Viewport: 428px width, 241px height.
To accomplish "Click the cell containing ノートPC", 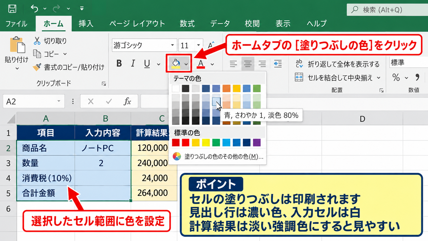I will point(103,148).
